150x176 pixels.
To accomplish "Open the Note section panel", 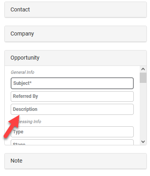I will tap(76, 161).
